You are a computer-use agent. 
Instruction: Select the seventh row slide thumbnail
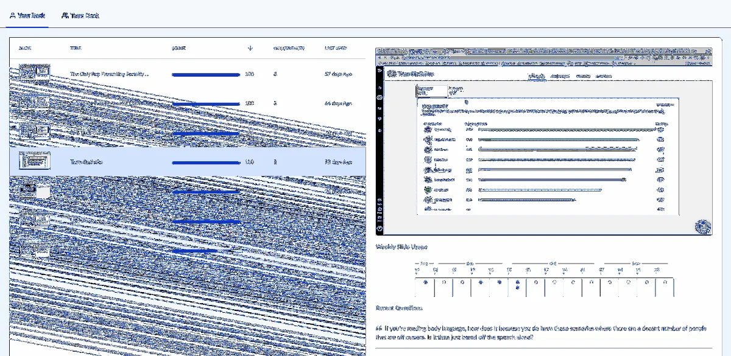(x=34, y=250)
